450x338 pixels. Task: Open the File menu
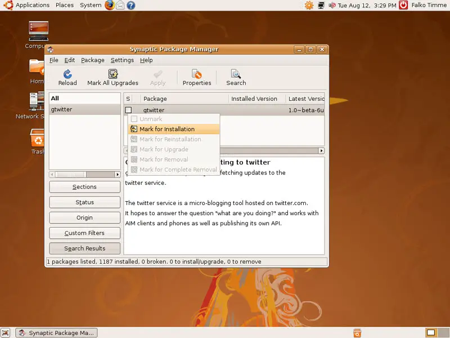tap(53, 60)
